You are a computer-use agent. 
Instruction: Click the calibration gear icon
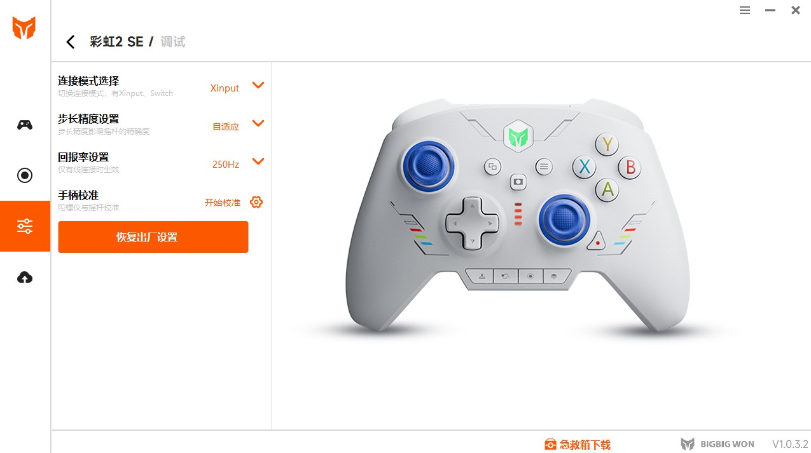pyautogui.click(x=256, y=202)
